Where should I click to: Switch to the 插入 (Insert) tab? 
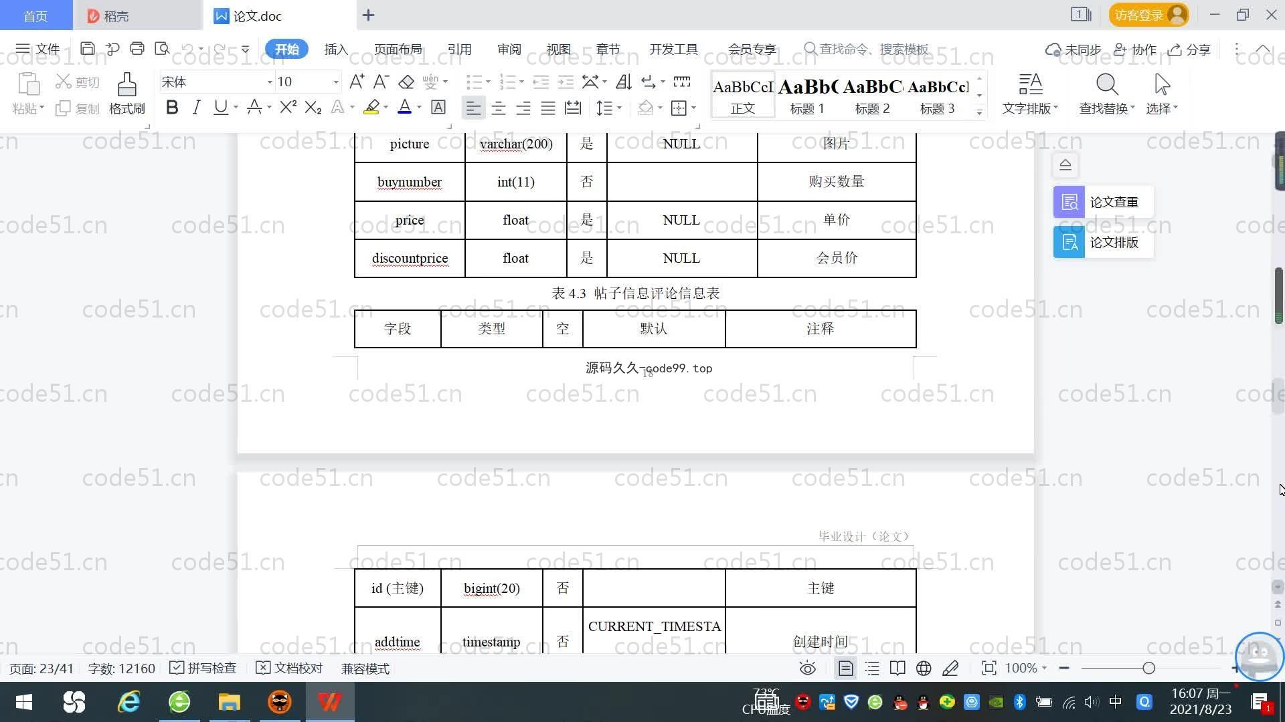pyautogui.click(x=336, y=49)
